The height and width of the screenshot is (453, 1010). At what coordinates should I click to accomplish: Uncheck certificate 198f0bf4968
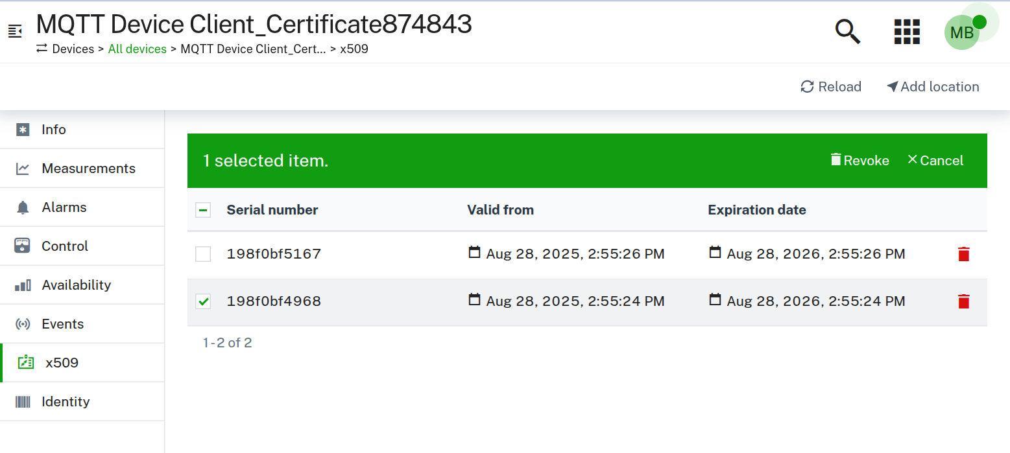[203, 301]
